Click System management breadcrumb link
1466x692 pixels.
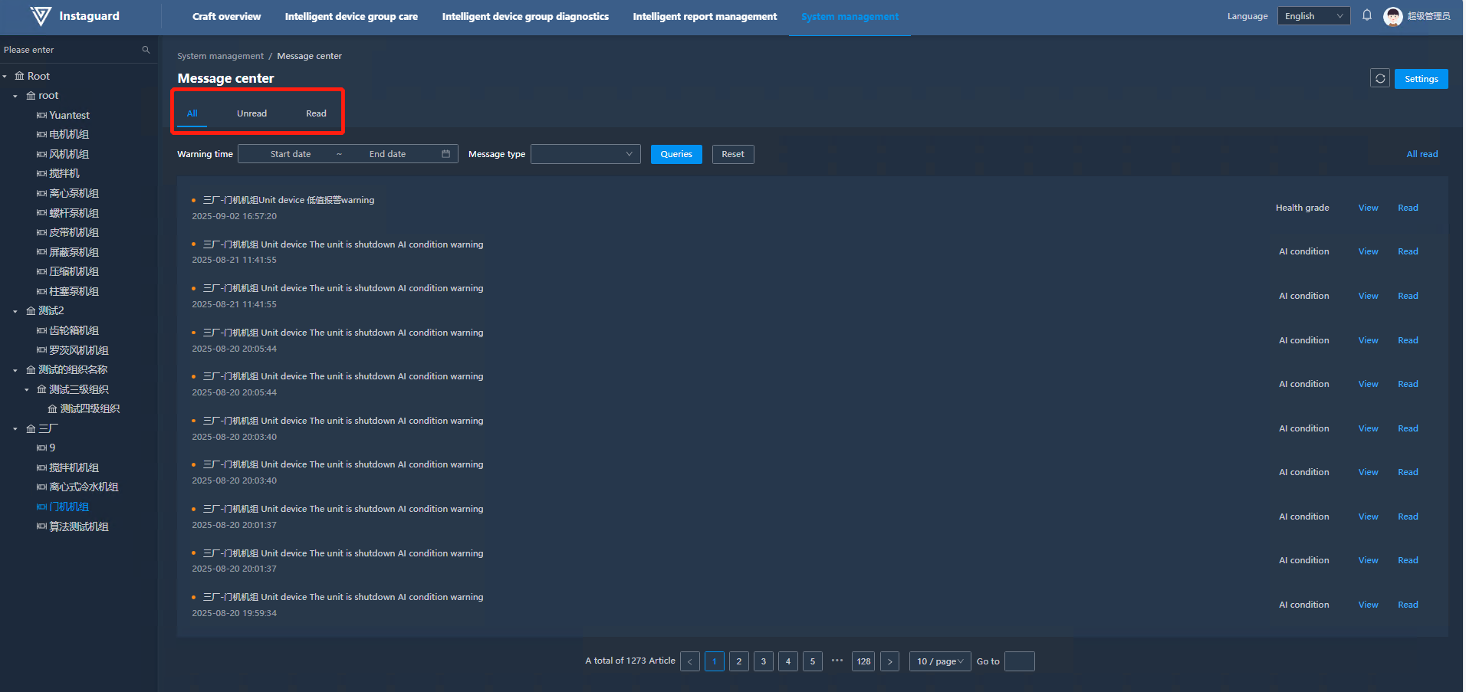click(220, 56)
